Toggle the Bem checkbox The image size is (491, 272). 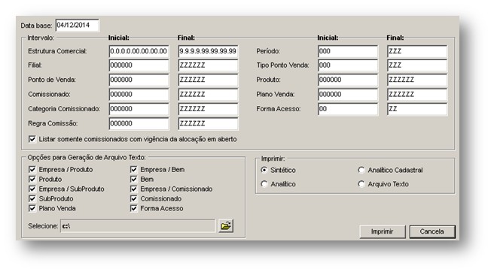(x=134, y=180)
